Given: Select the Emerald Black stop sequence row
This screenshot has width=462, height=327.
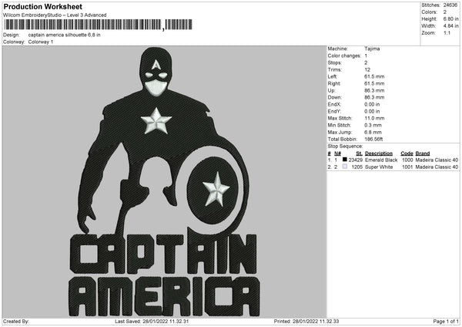Looking at the screenshot, I should (x=393, y=160).
